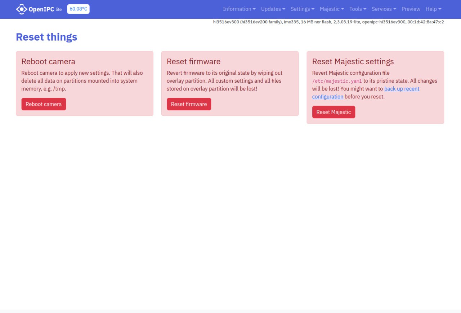Go to the Preview page
Image resolution: width=461 pixels, height=313 pixels.
(x=411, y=9)
